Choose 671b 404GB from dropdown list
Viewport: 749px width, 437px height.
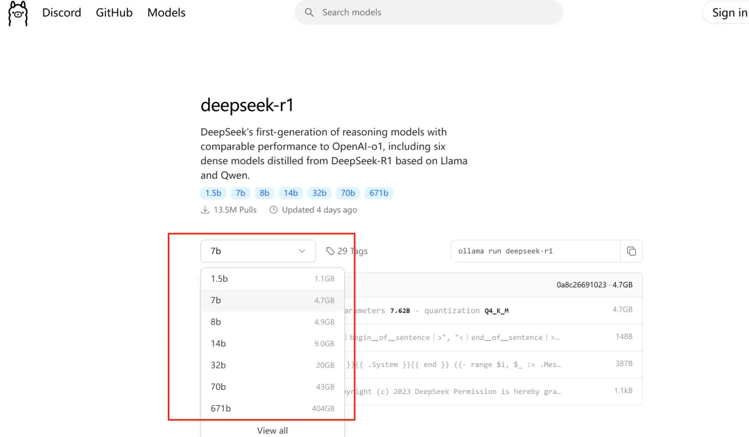coord(273,409)
